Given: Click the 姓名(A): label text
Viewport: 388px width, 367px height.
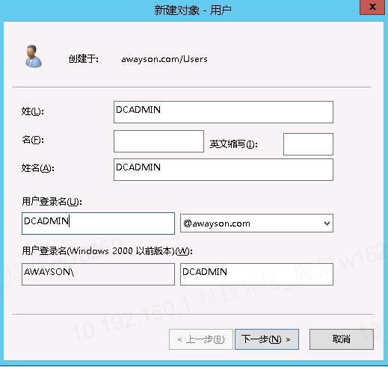Looking at the screenshot, I should click(x=38, y=168).
